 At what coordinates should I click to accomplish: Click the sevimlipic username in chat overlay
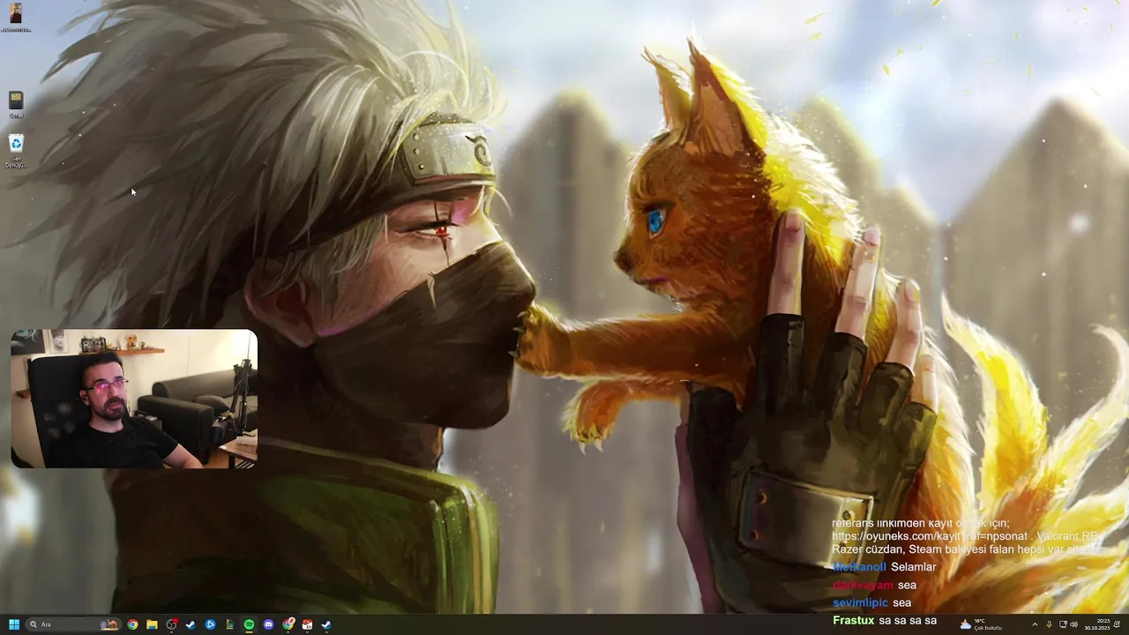click(860, 602)
